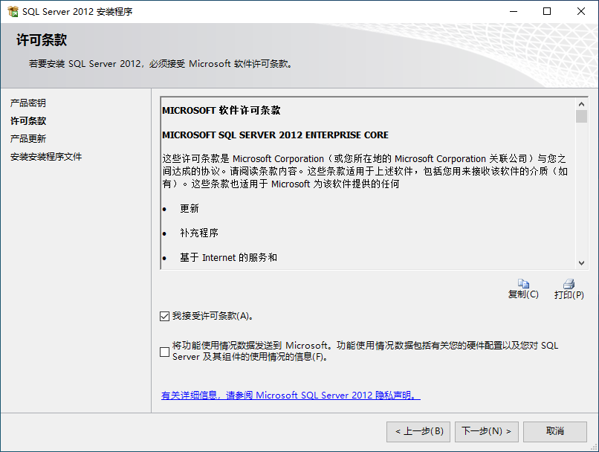Click the license text scroll down arrow
This screenshot has width=599, height=452.
click(581, 263)
